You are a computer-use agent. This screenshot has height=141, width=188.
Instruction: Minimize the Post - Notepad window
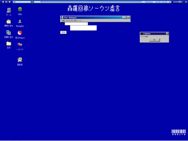[x=124, y=18]
